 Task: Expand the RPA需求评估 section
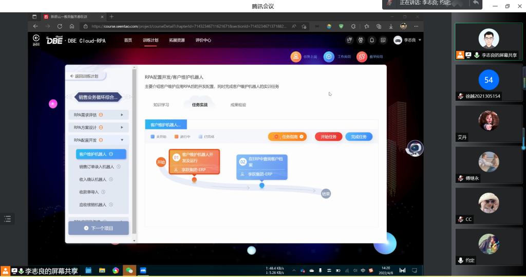pyautogui.click(x=98, y=115)
